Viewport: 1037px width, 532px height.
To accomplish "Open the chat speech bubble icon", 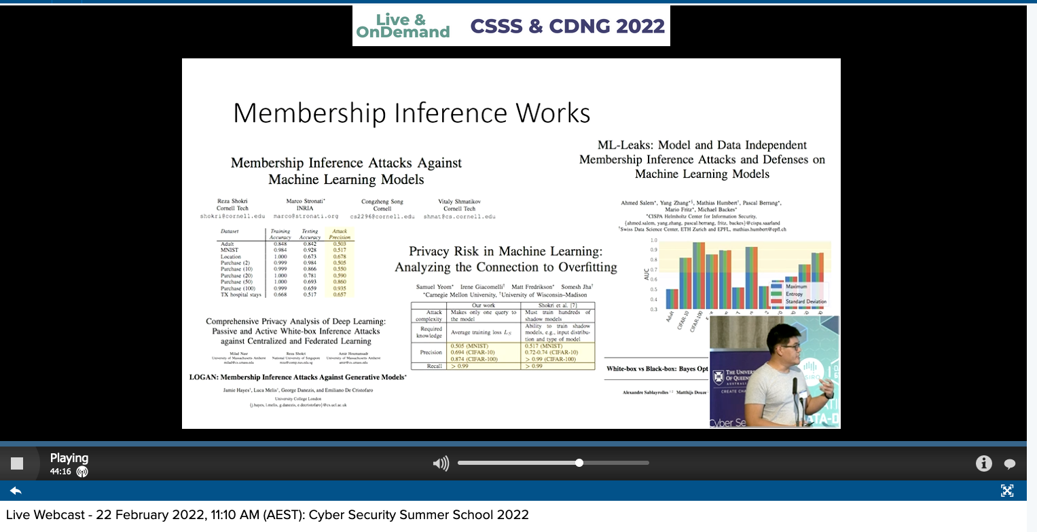I will 1010,464.
